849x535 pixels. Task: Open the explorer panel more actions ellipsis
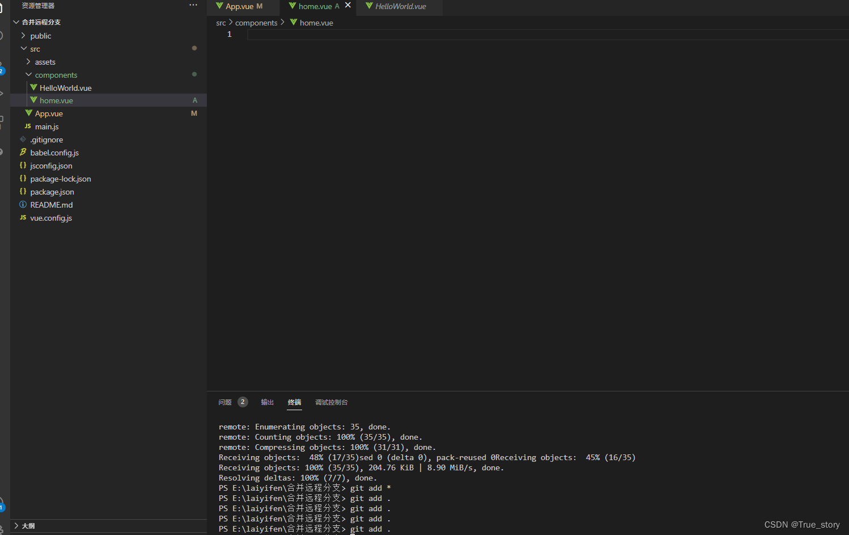193,5
